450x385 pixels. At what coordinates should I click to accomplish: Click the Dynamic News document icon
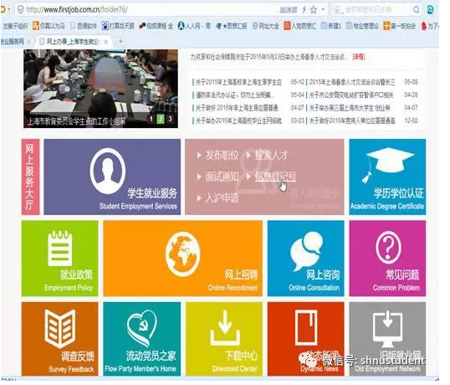point(306,327)
